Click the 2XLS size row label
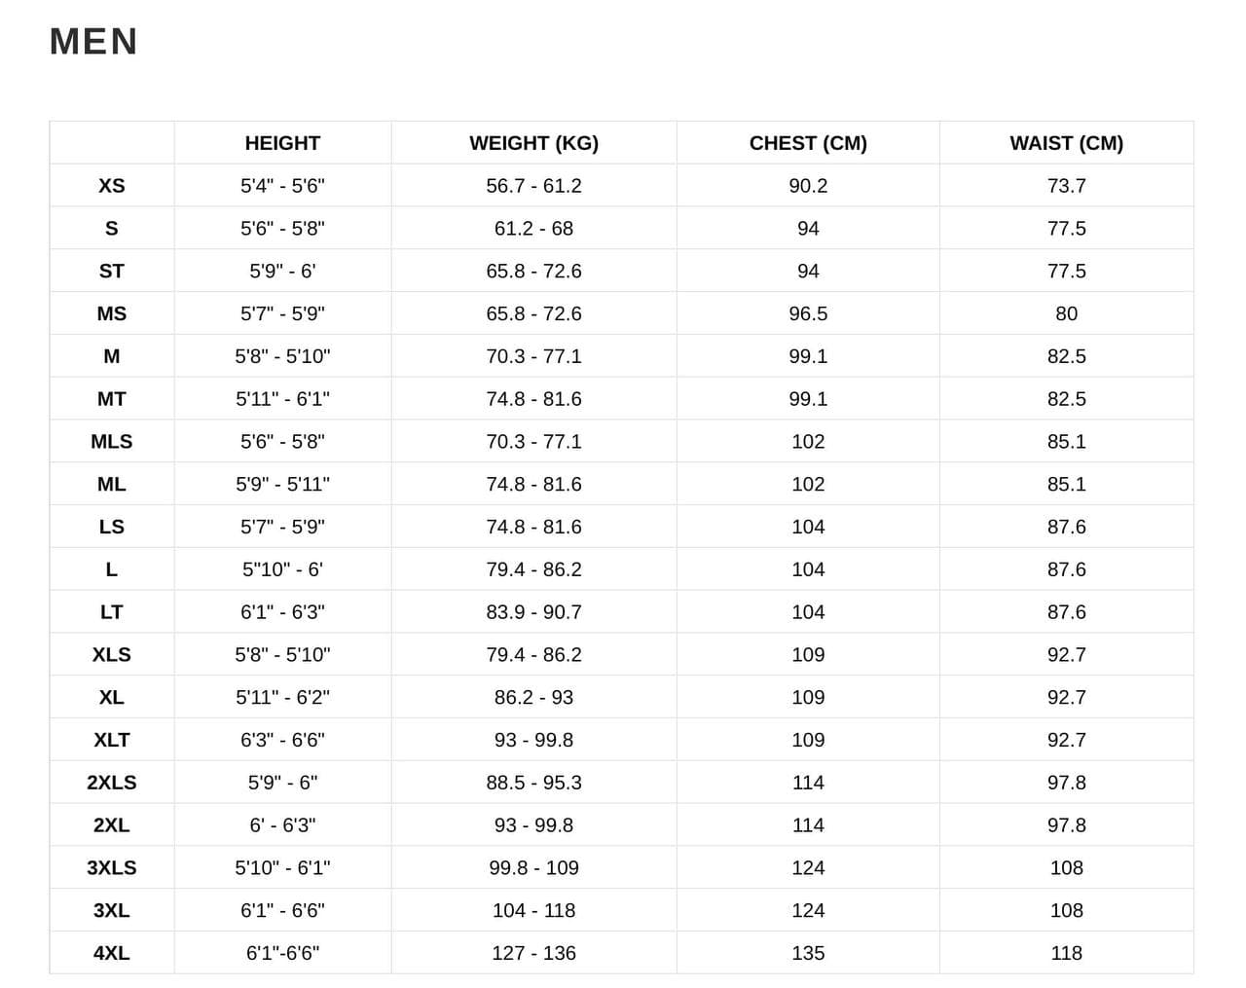 (x=112, y=783)
